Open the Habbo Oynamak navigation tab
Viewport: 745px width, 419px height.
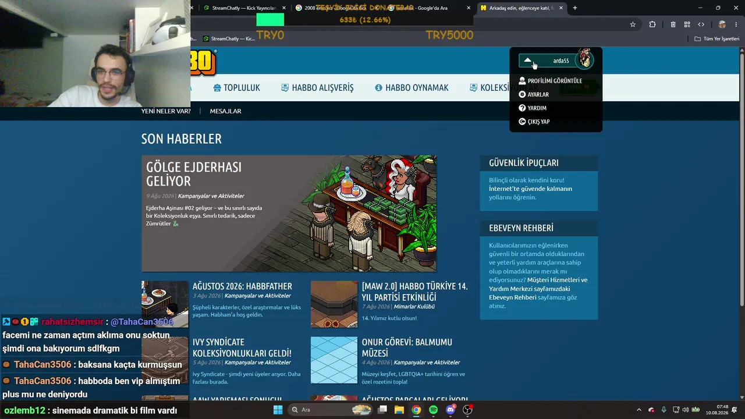tap(411, 88)
